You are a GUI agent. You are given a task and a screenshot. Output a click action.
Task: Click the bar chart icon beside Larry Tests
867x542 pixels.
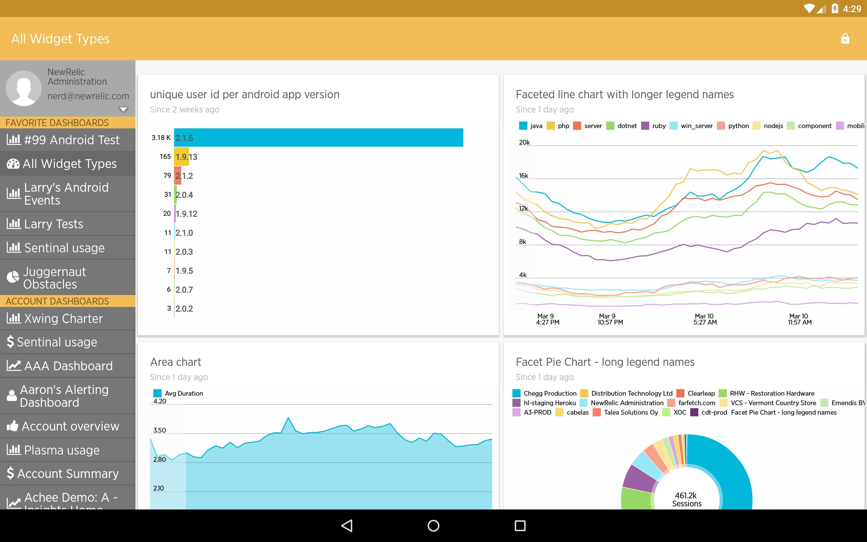(x=14, y=224)
